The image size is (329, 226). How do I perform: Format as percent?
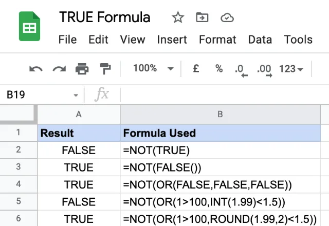[x=219, y=68]
